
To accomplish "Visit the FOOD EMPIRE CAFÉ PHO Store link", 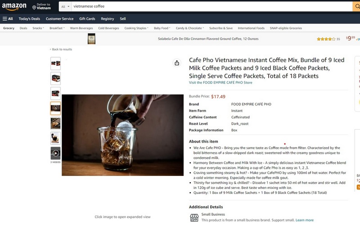I will [220, 83].
